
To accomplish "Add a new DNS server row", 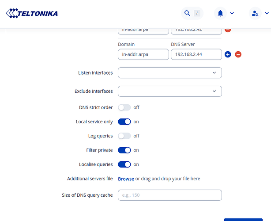I will [228, 54].
